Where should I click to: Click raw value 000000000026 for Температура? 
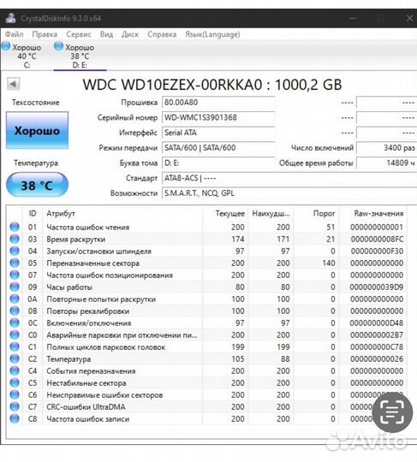377,358
